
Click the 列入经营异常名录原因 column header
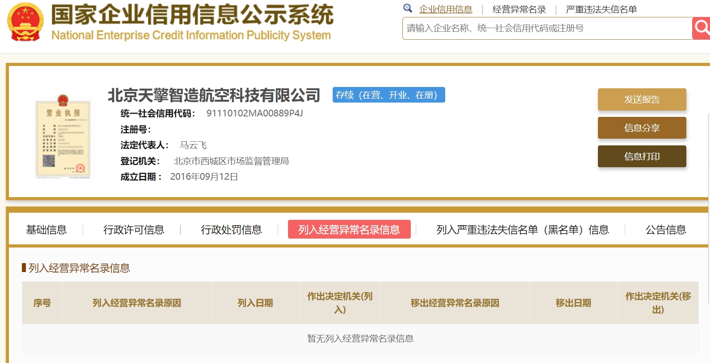[137, 303]
